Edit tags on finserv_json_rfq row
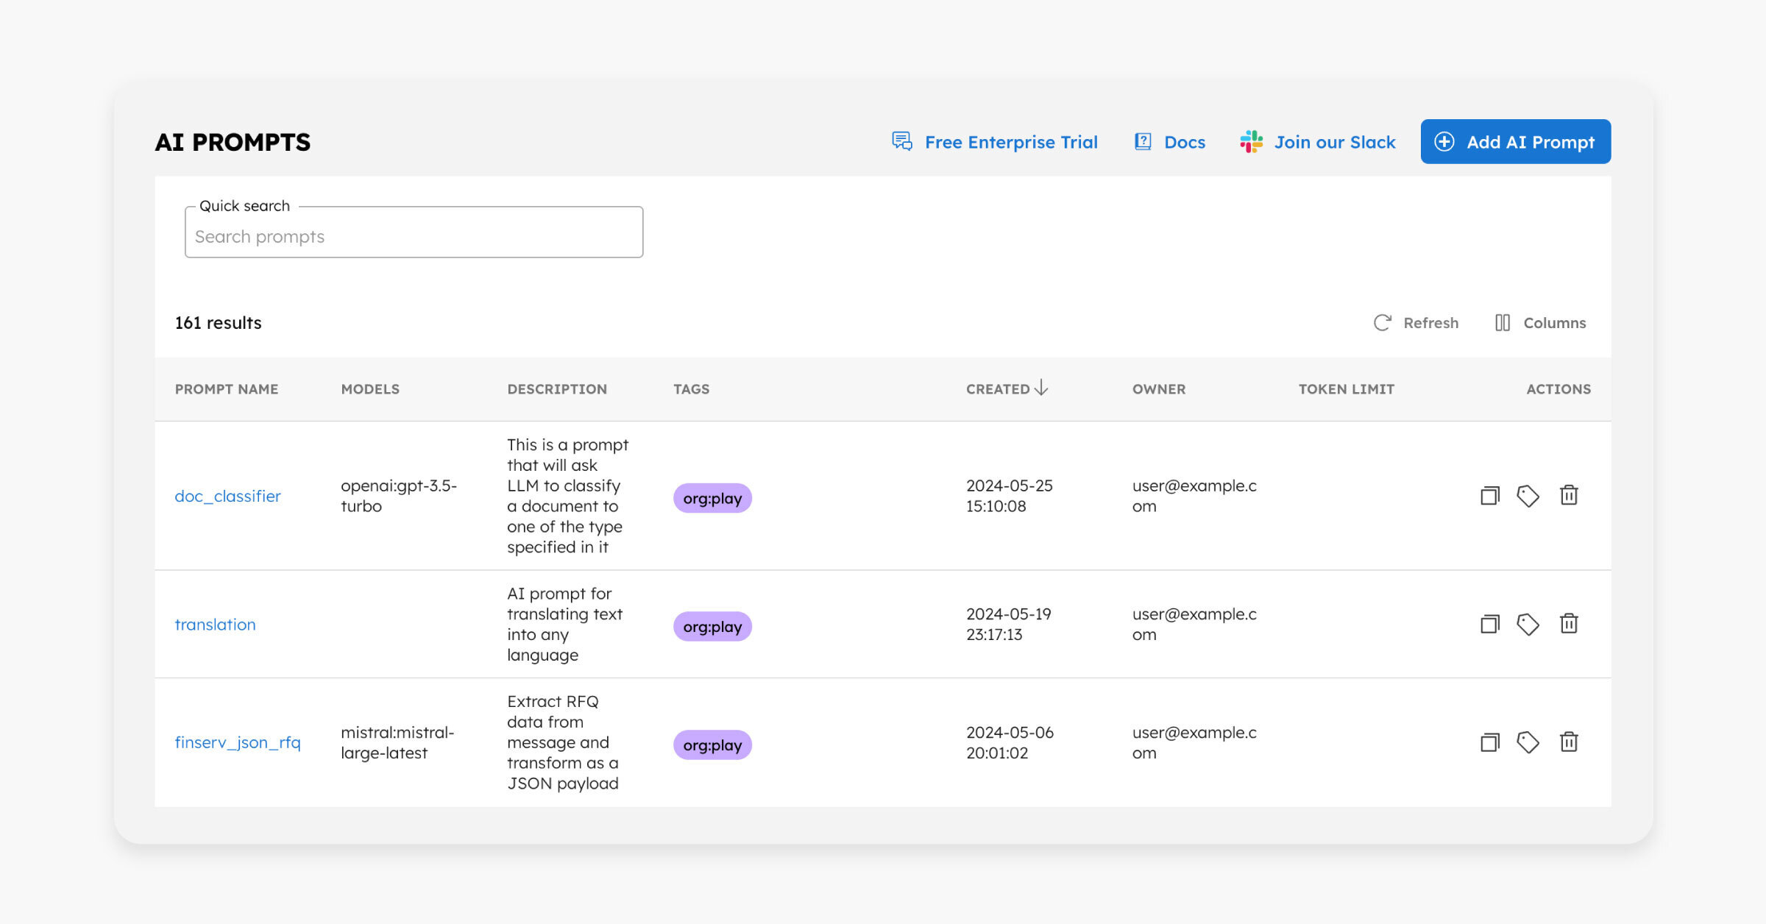The image size is (1766, 924). click(x=1528, y=742)
